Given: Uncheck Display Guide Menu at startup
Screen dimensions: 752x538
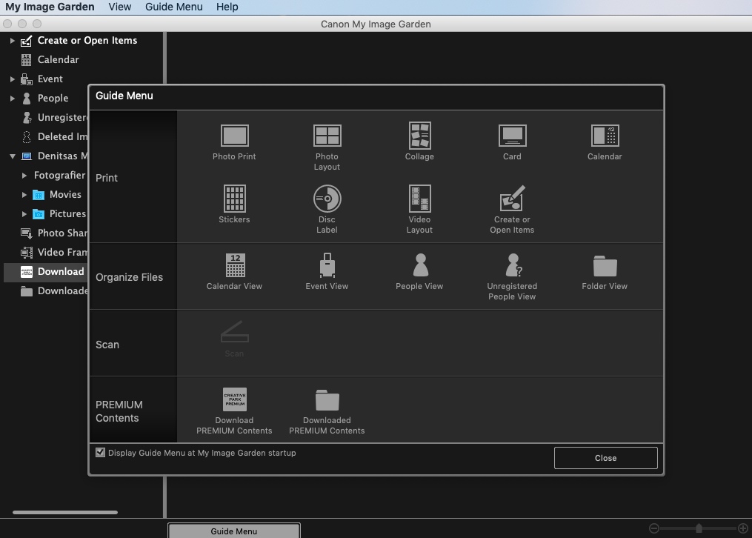Looking at the screenshot, I should (x=101, y=453).
